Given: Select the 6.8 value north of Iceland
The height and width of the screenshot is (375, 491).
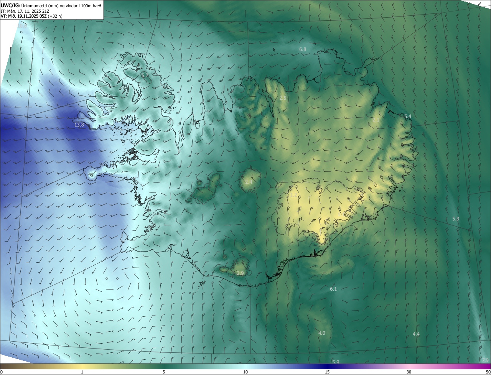Looking at the screenshot, I should (303, 49).
